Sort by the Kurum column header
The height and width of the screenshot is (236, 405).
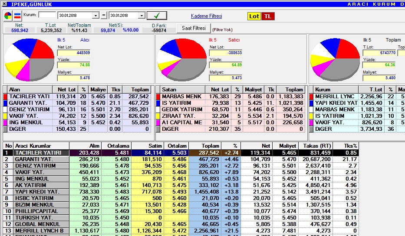coord(336,90)
